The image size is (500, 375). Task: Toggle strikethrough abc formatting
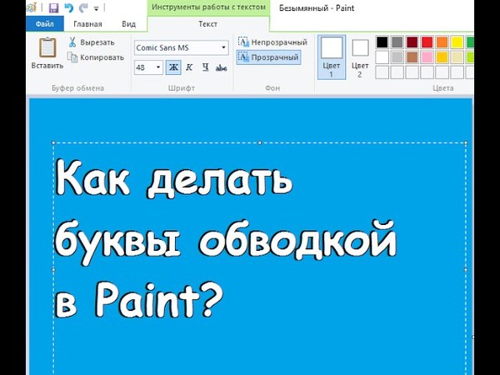tap(222, 67)
